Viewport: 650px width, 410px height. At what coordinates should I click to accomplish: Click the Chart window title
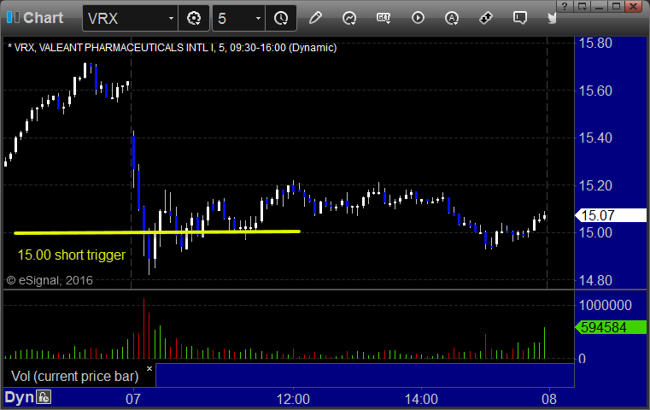43,18
